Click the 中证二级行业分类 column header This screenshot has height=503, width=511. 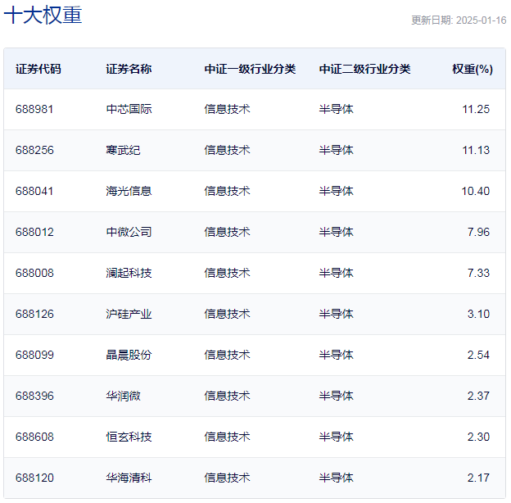point(364,69)
